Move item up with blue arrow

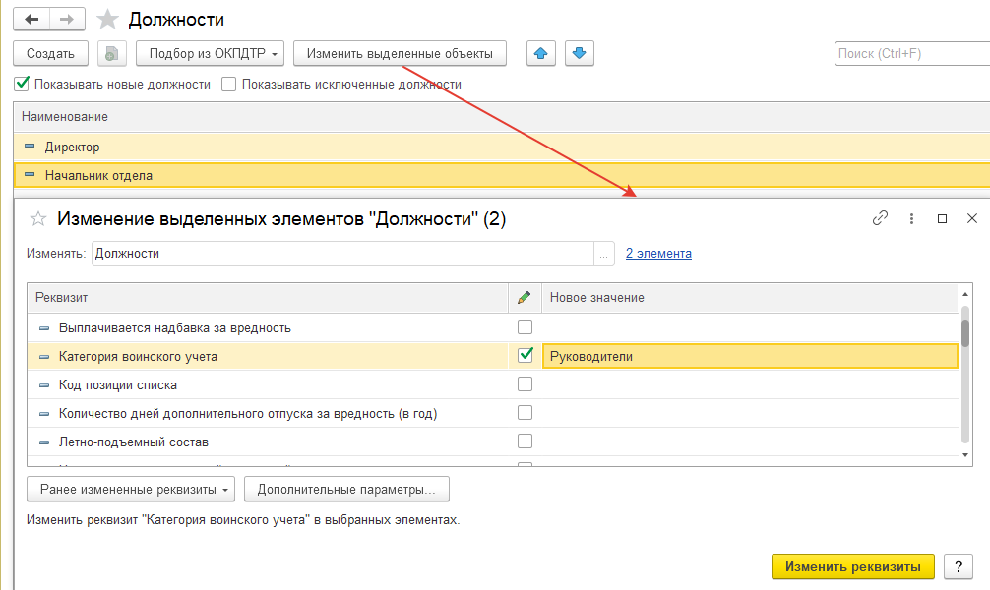click(x=541, y=53)
